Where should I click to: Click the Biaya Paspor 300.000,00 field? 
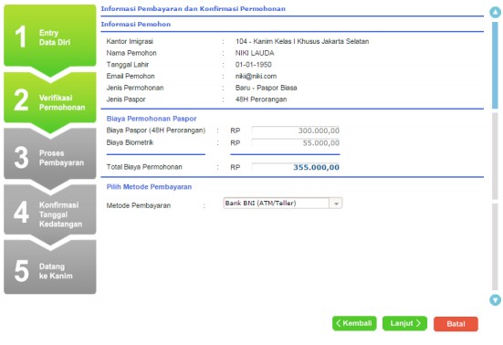[296, 131]
